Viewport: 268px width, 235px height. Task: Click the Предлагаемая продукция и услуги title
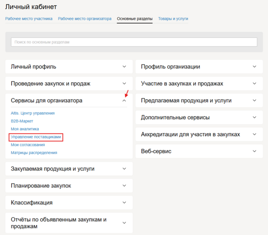(x=186, y=101)
